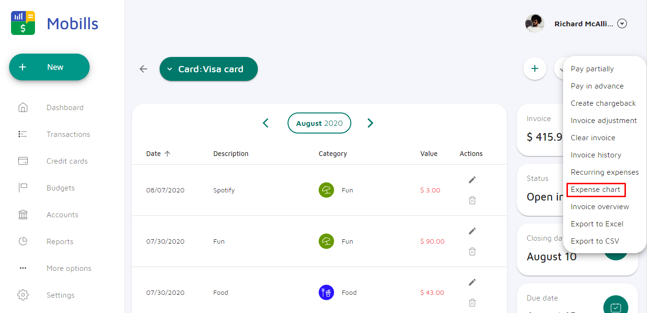Image resolution: width=647 pixels, height=313 pixels.
Task: Click the green New button
Action: click(49, 67)
